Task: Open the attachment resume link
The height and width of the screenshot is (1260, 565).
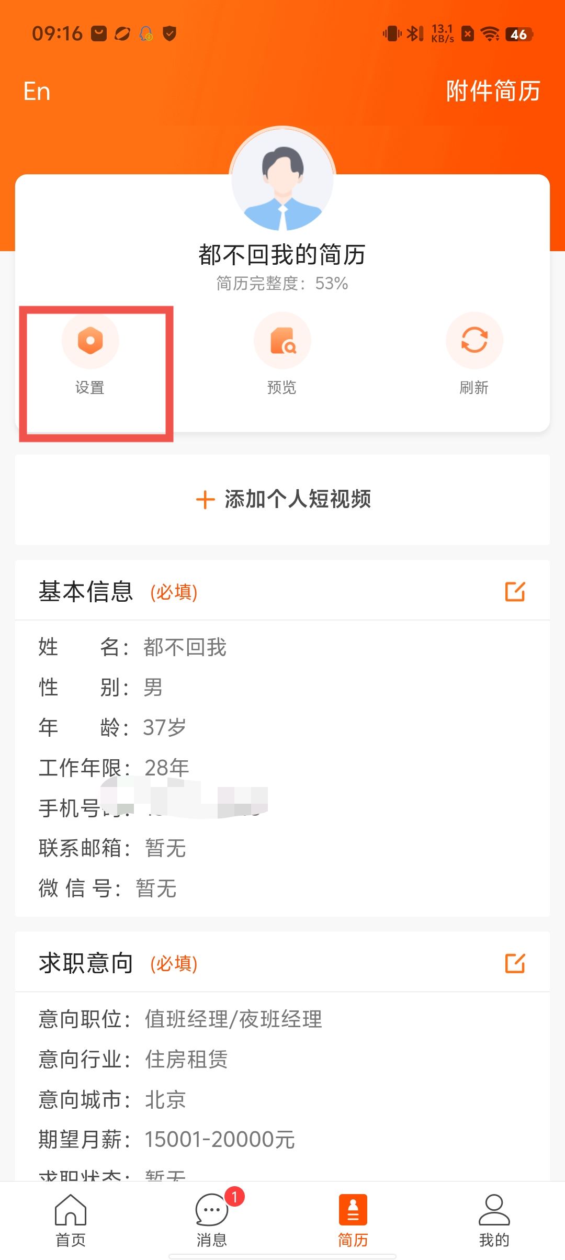Action: click(492, 91)
